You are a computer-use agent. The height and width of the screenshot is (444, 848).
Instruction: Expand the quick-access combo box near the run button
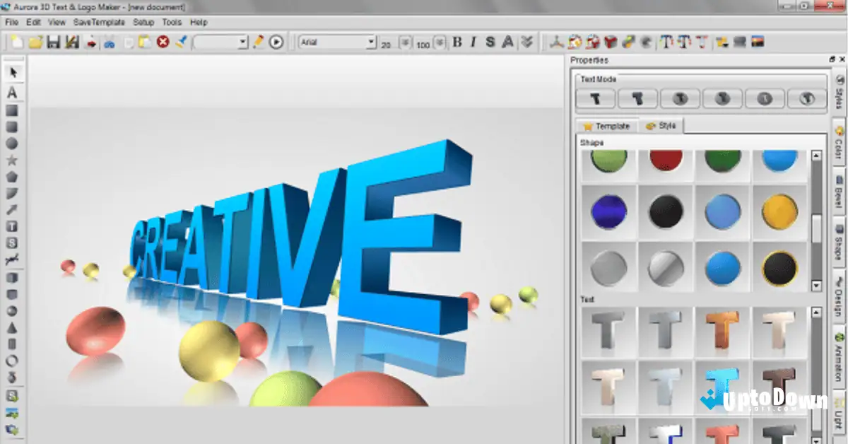[240, 44]
